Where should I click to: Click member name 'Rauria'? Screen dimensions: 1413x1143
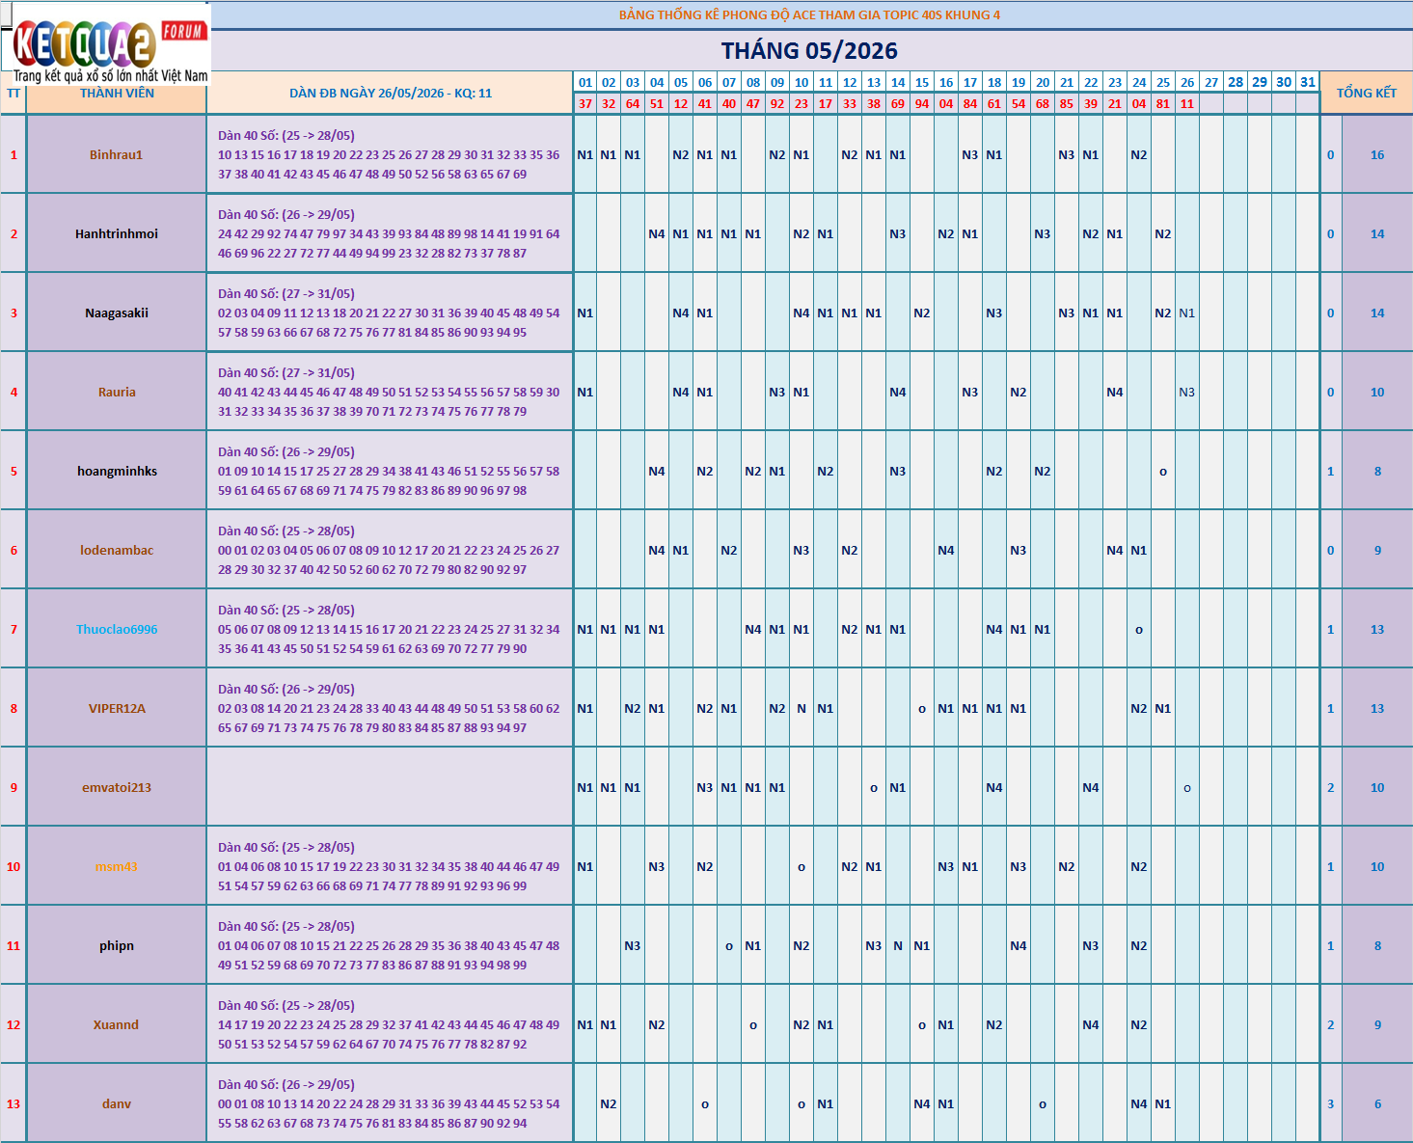(117, 392)
